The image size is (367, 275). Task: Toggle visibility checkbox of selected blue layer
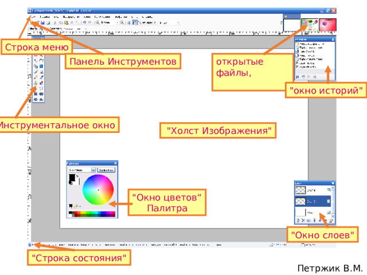point(329,201)
